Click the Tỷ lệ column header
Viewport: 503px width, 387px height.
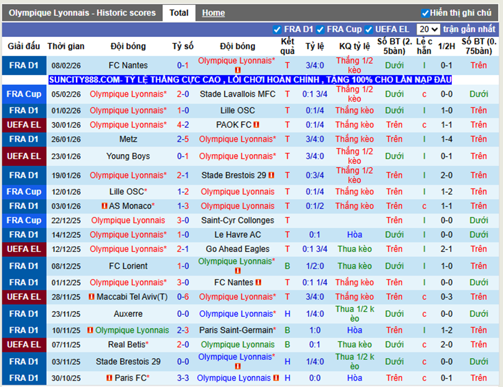tap(315, 46)
